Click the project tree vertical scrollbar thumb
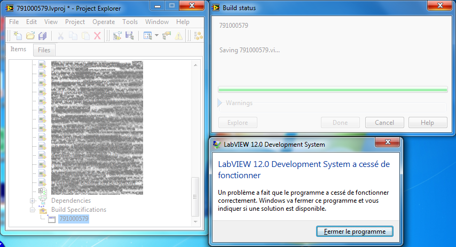The width and height of the screenshot is (456, 247). coord(195,197)
